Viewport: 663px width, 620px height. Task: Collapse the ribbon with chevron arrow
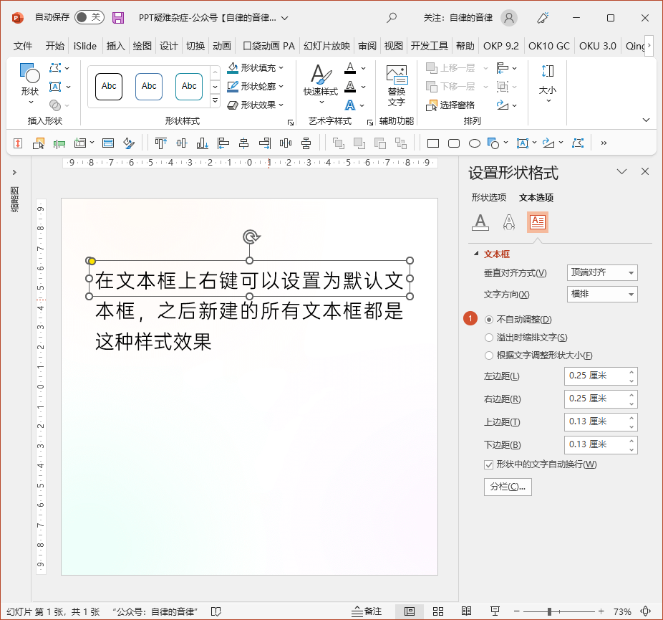click(646, 120)
